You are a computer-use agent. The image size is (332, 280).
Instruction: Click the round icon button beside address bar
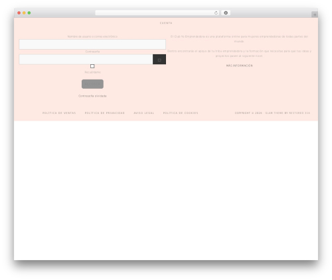pyautogui.click(x=226, y=13)
